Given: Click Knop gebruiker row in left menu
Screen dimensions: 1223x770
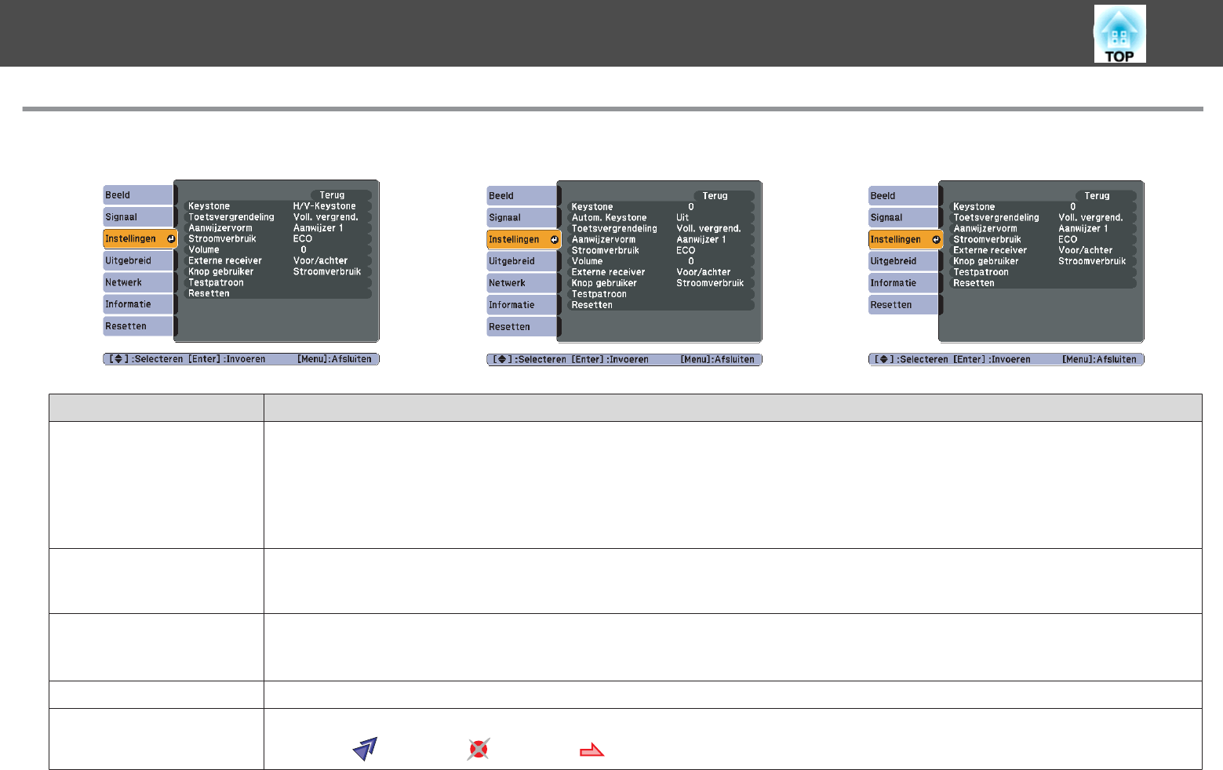Looking at the screenshot, I should [278, 272].
